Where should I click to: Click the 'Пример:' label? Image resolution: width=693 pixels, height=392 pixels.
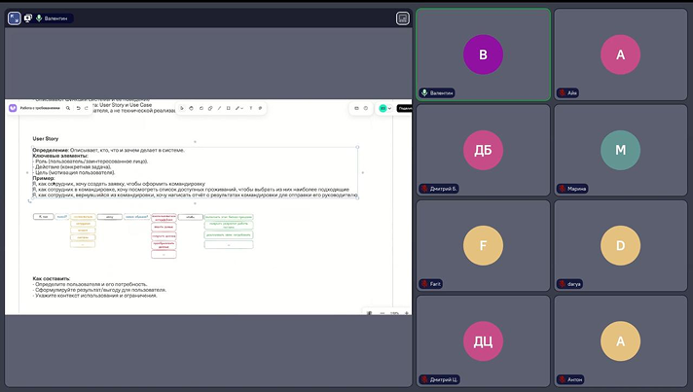[x=43, y=178]
